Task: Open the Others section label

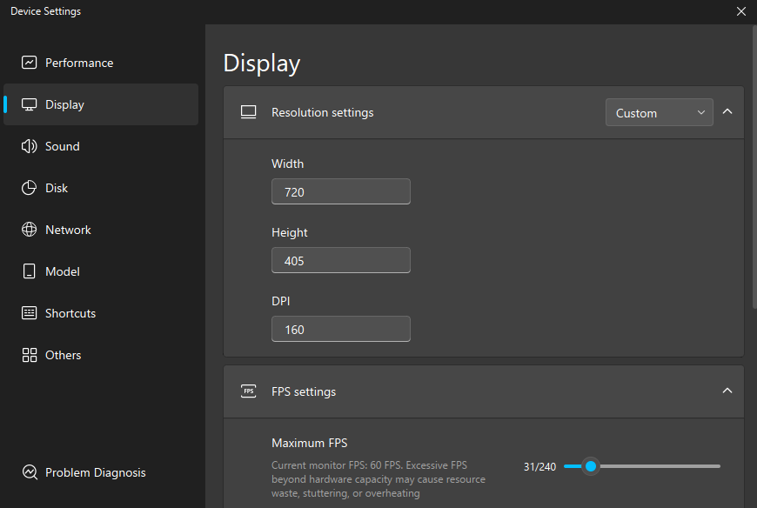Action: click(63, 355)
